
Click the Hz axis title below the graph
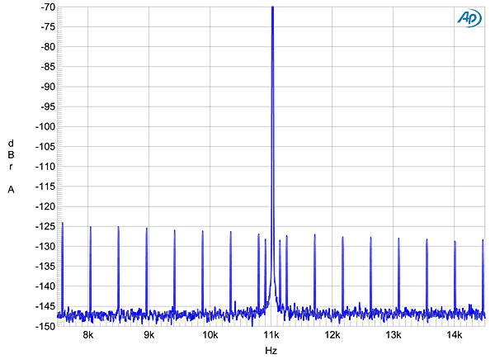tap(271, 352)
